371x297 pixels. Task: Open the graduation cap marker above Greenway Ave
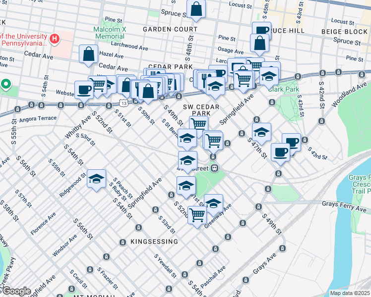click(x=213, y=204)
